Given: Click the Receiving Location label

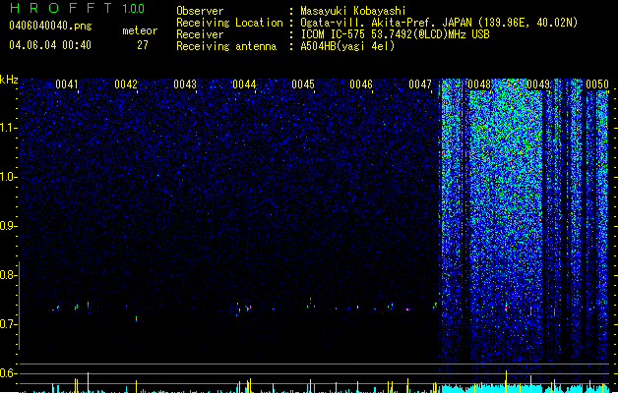Looking at the screenshot, I should [229, 23].
